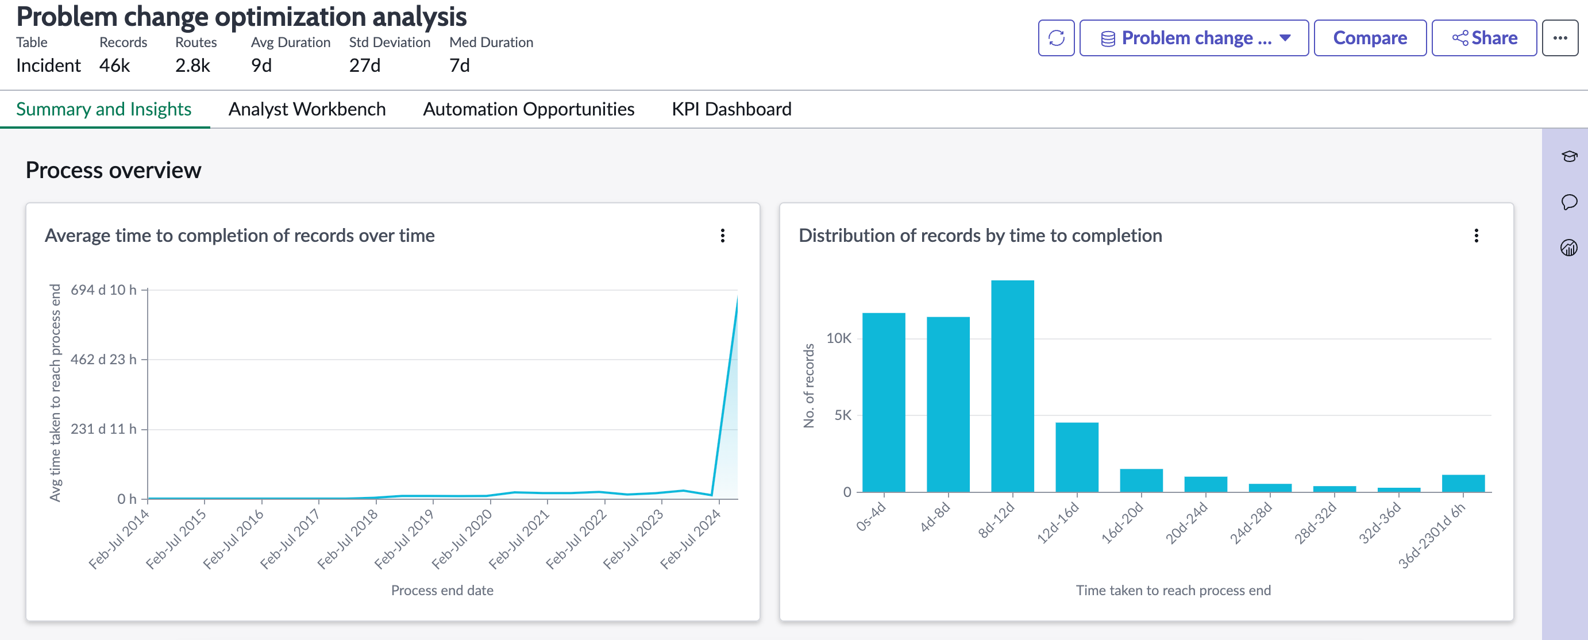1588x640 pixels.
Task: Open the gauge chart icon in sidebar
Action: (1569, 248)
